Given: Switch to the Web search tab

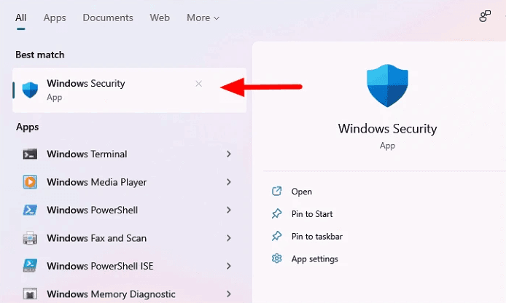Looking at the screenshot, I should pos(160,17).
